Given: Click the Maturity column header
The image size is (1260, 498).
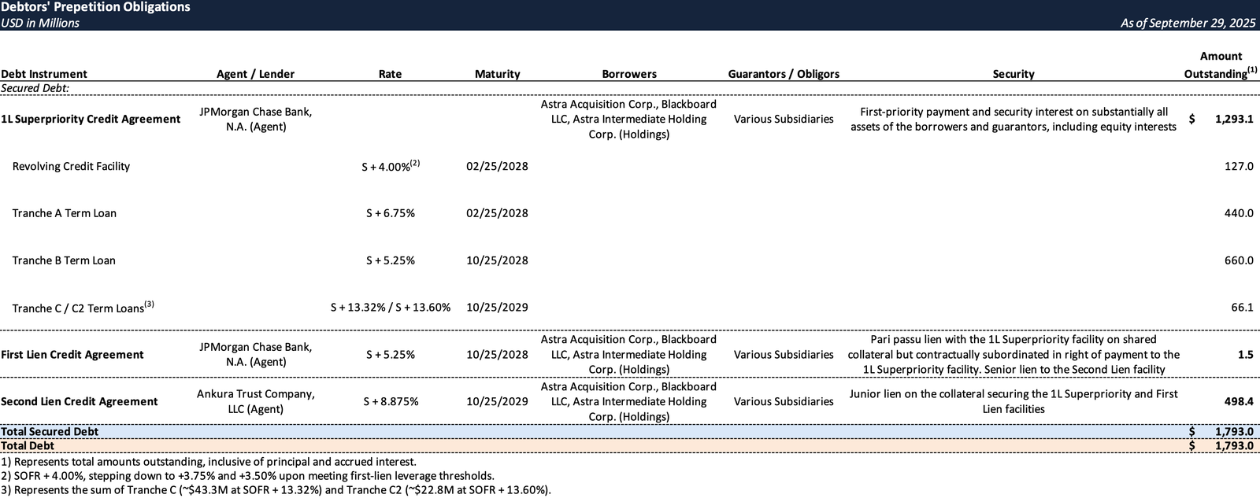Looking at the screenshot, I should 497,74.
